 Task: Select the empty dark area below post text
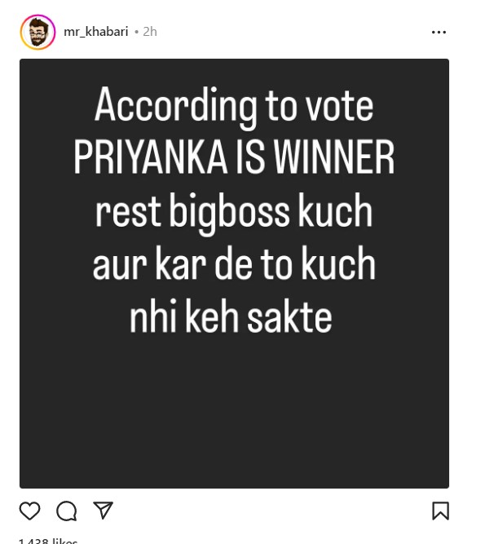pos(234,413)
